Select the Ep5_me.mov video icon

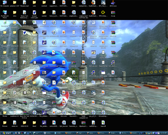click(93, 64)
